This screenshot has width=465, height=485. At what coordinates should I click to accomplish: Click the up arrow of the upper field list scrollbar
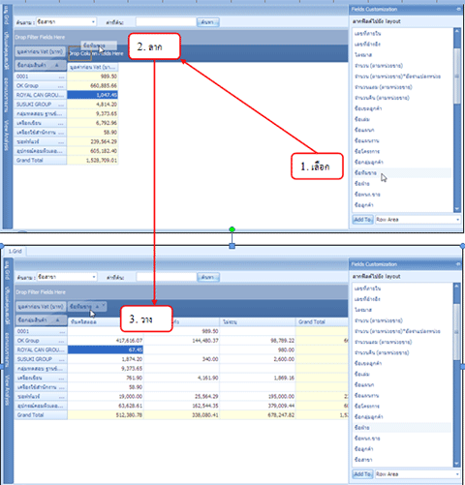click(x=457, y=31)
